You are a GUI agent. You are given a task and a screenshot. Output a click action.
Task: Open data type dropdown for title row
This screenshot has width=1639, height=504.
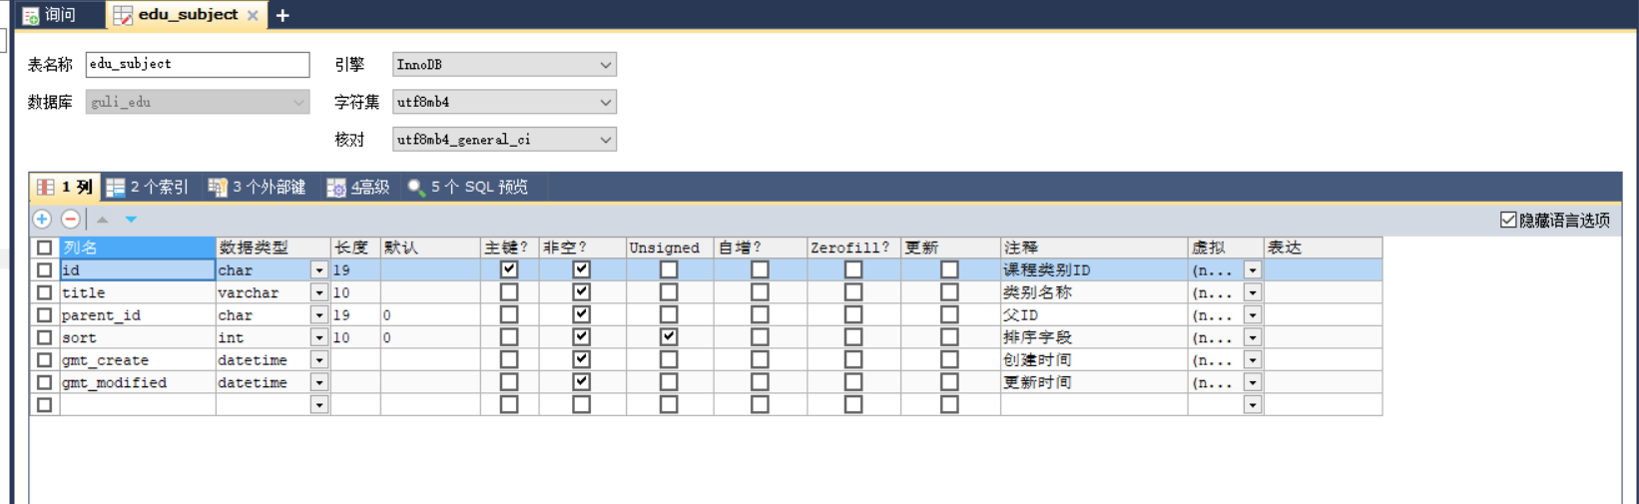click(x=319, y=292)
